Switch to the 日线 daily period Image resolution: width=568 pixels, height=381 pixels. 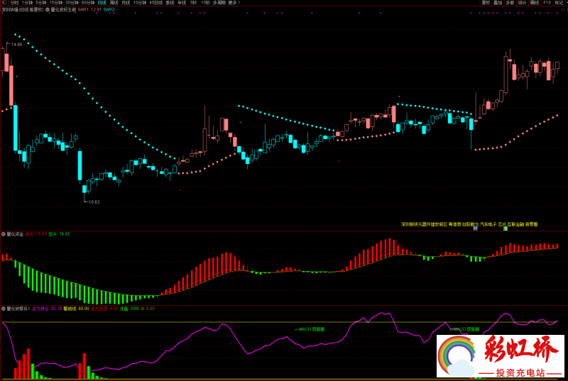click(x=102, y=3)
